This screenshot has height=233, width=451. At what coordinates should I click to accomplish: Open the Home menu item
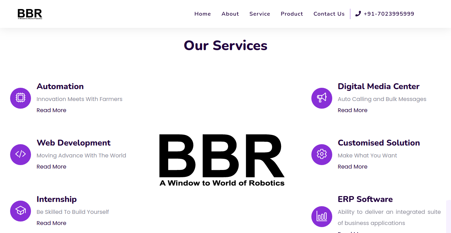point(203,14)
